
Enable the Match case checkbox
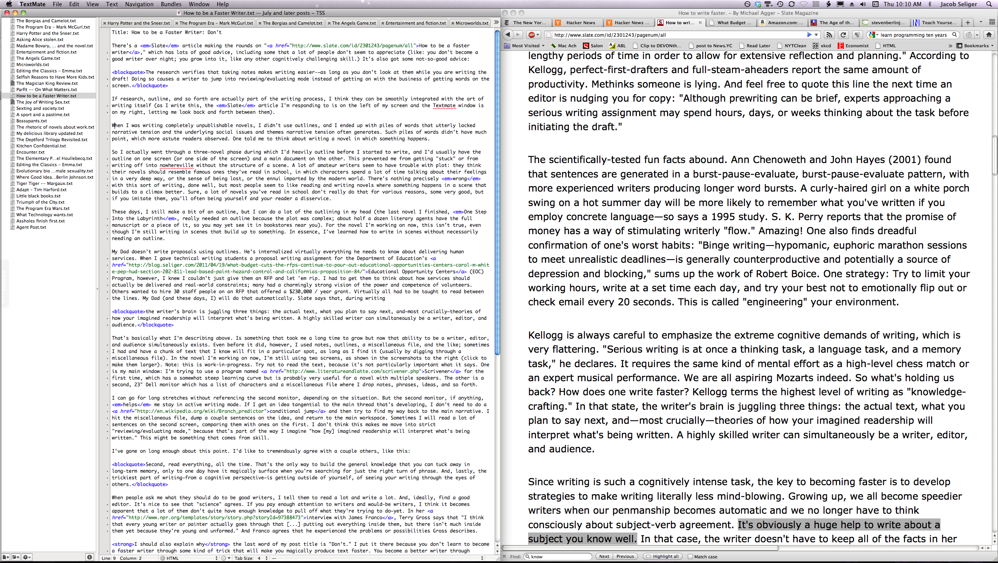(x=690, y=557)
